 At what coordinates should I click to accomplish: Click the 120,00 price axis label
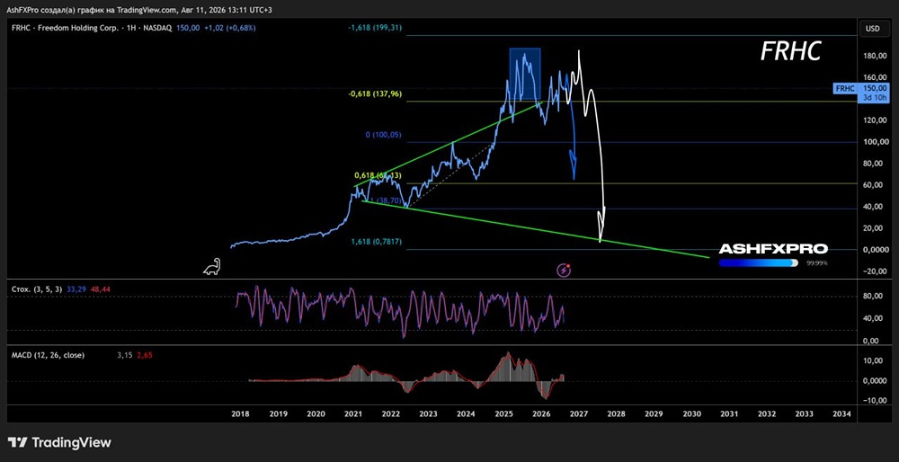875,120
